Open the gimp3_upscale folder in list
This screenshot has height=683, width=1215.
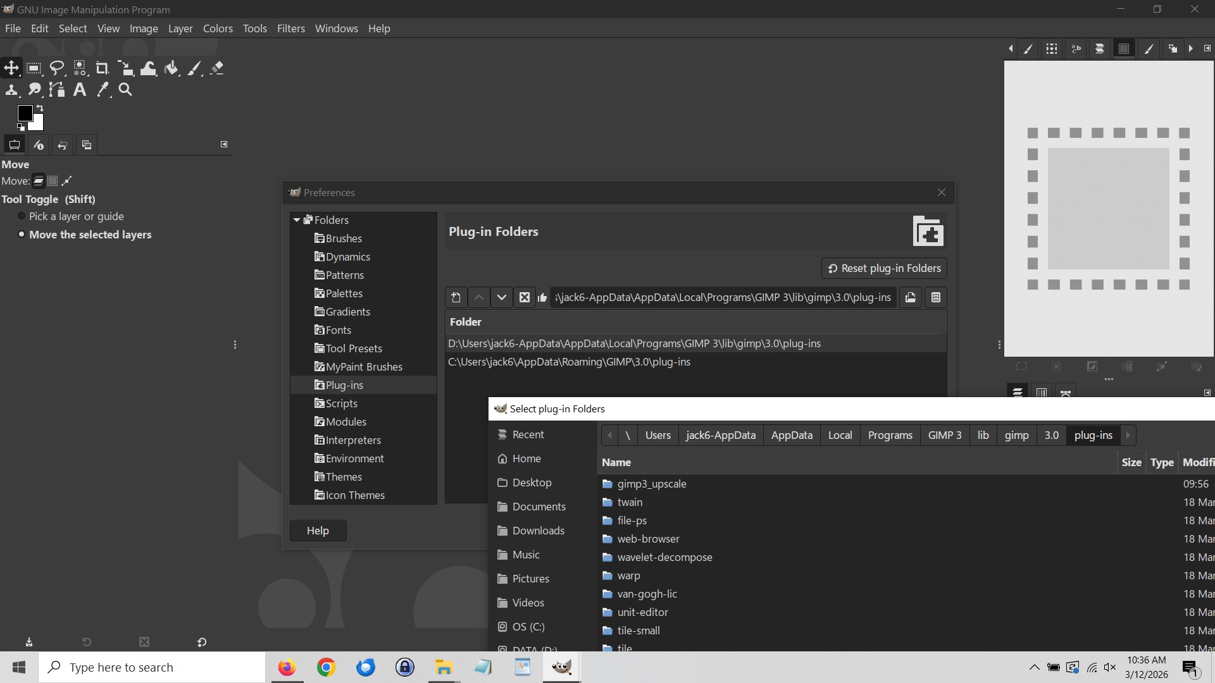tap(651, 484)
